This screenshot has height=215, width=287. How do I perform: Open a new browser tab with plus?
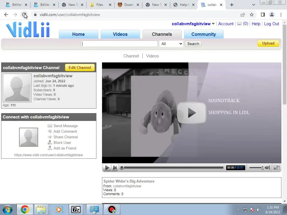coord(232,5)
